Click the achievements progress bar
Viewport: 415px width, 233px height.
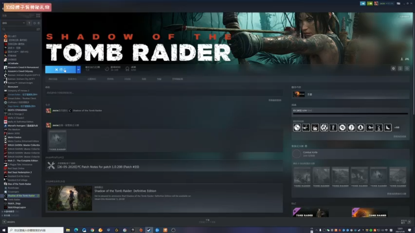pyautogui.click(x=350, y=114)
